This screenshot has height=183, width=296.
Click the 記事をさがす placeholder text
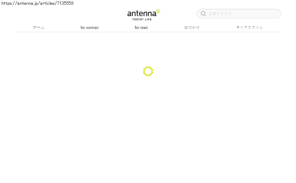[x=220, y=14]
